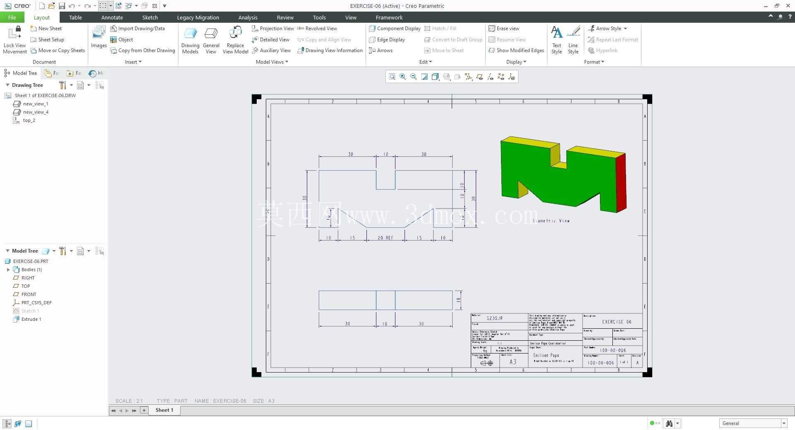
Task: Click the Lock View Movement button
Action: pos(15,40)
